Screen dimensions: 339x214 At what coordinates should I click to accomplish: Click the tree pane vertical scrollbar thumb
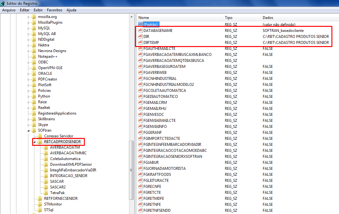tap(132, 170)
